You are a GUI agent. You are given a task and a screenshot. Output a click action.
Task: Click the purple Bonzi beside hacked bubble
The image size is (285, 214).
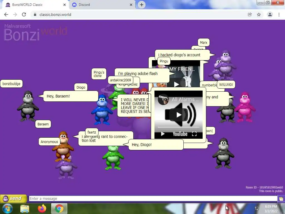pyautogui.click(x=225, y=65)
